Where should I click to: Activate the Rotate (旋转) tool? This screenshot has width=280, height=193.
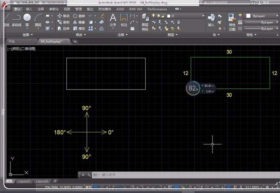tap(79, 16)
